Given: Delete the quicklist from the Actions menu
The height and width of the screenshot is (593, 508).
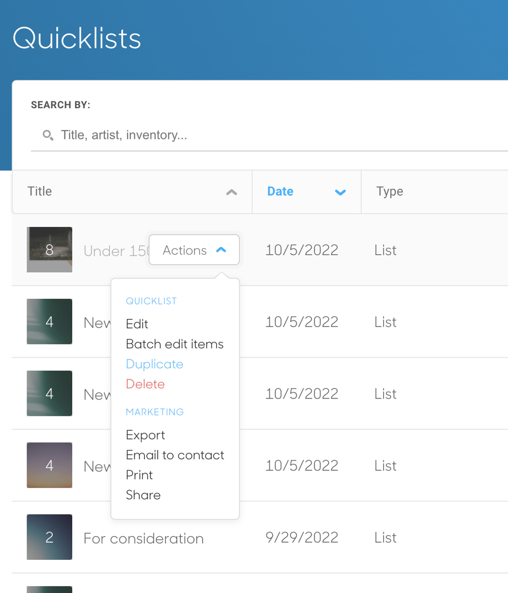Looking at the screenshot, I should [145, 384].
